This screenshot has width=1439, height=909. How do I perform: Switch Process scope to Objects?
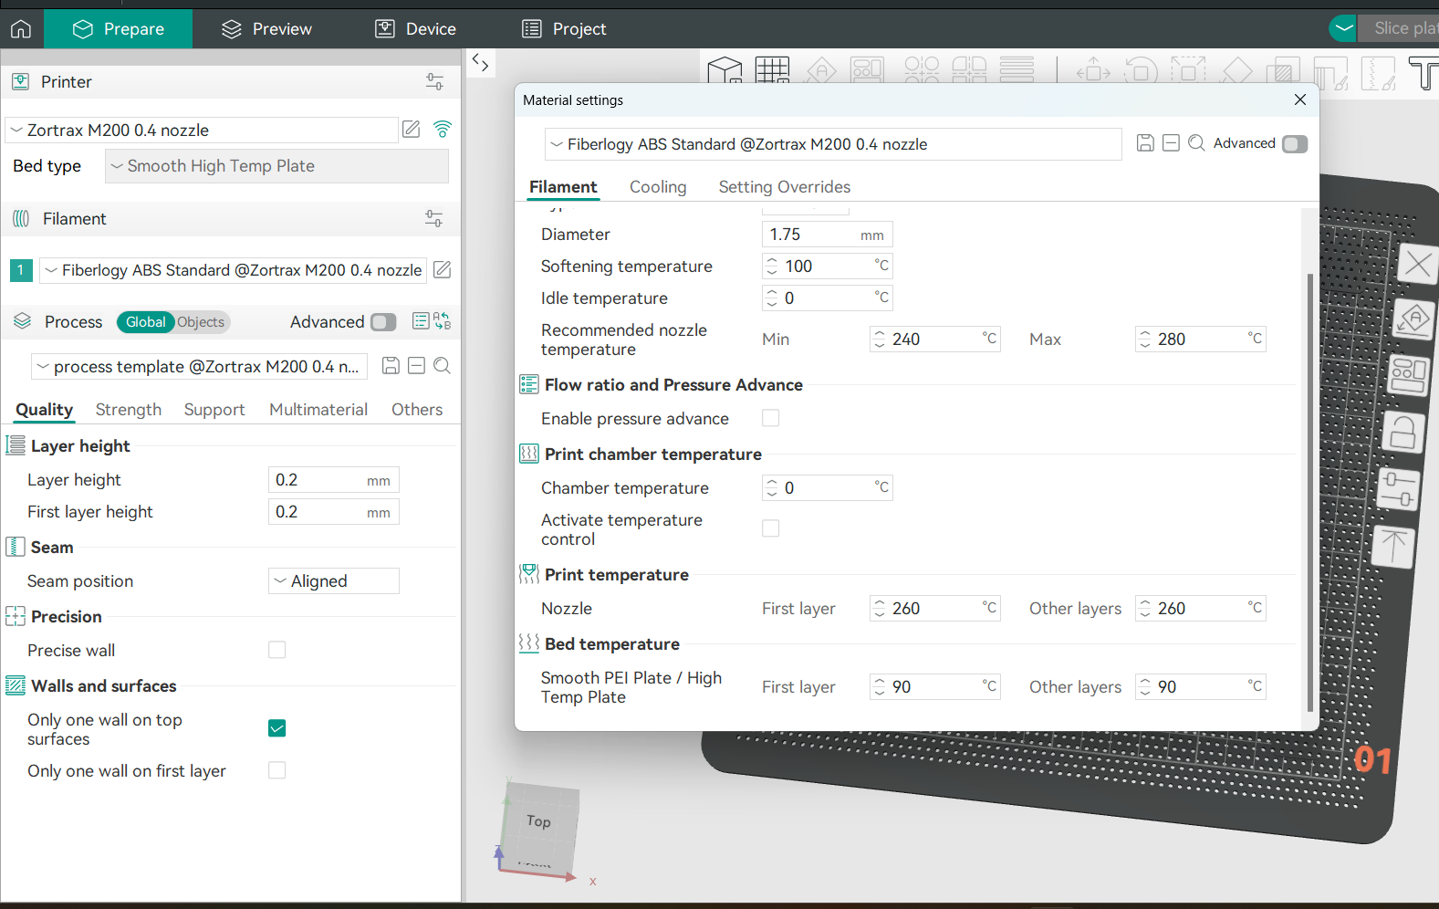(201, 322)
